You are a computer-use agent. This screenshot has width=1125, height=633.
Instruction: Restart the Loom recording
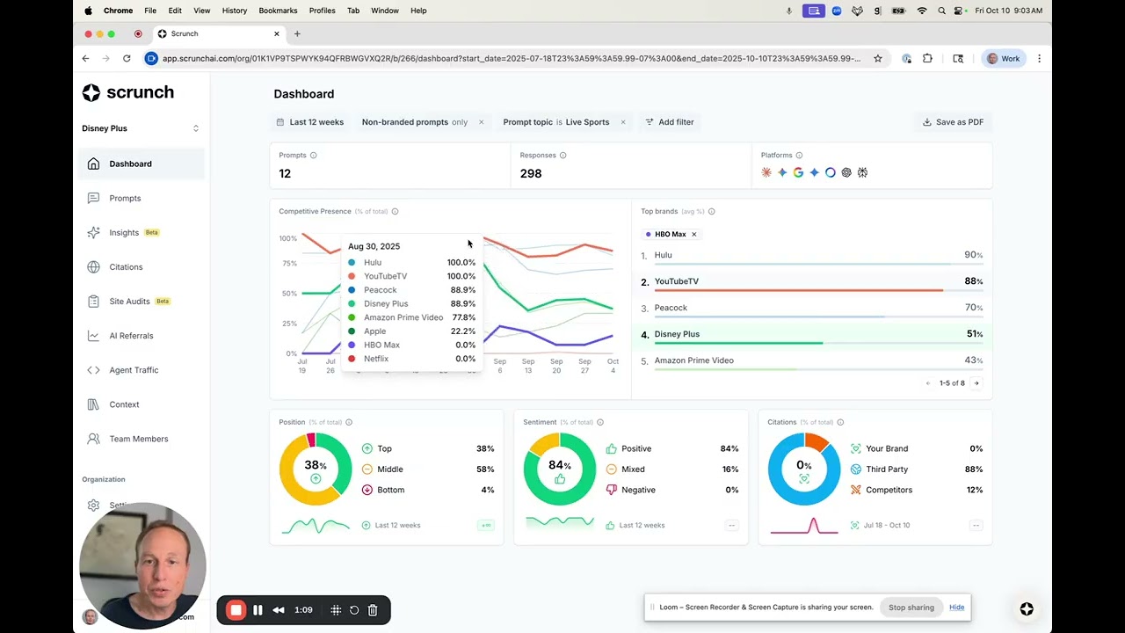pos(354,610)
